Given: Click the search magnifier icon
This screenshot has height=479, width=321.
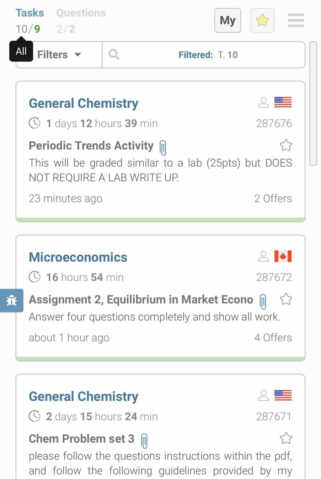Looking at the screenshot, I should [114, 54].
